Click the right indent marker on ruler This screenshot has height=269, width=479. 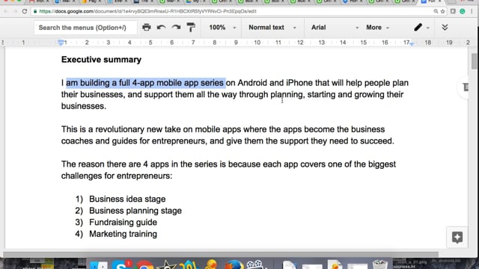pos(412,44)
